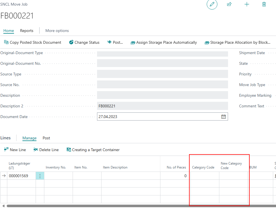Click Creating a Target Container
Screen dimensions: 276x217
(x=93, y=150)
